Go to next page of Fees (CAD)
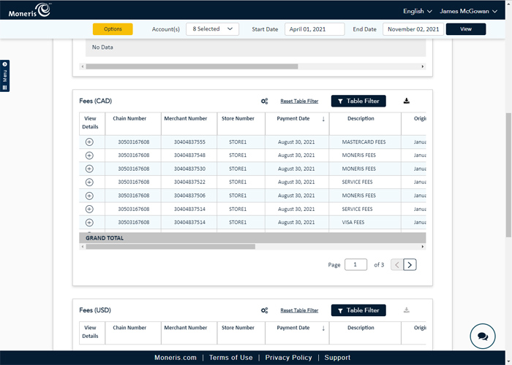 (x=410, y=265)
